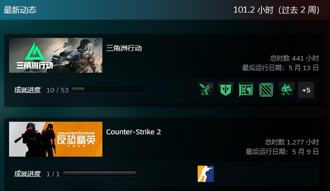The height and width of the screenshot is (191, 330).
Task: Open the 三角洲行动 game banner thumbnail
Action: point(56,55)
